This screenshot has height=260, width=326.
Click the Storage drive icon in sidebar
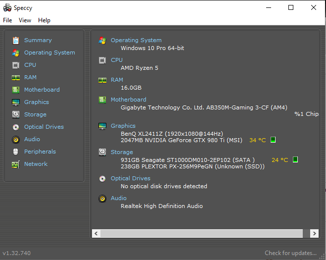coord(16,114)
